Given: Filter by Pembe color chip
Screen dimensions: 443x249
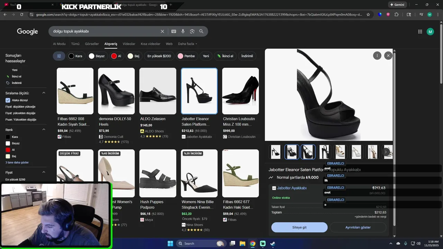Looking at the screenshot, I should pos(187,56).
